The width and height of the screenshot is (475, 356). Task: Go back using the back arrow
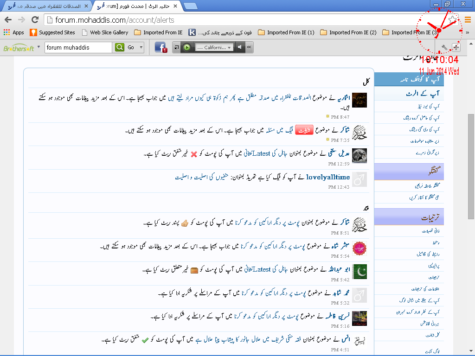click(x=8, y=20)
